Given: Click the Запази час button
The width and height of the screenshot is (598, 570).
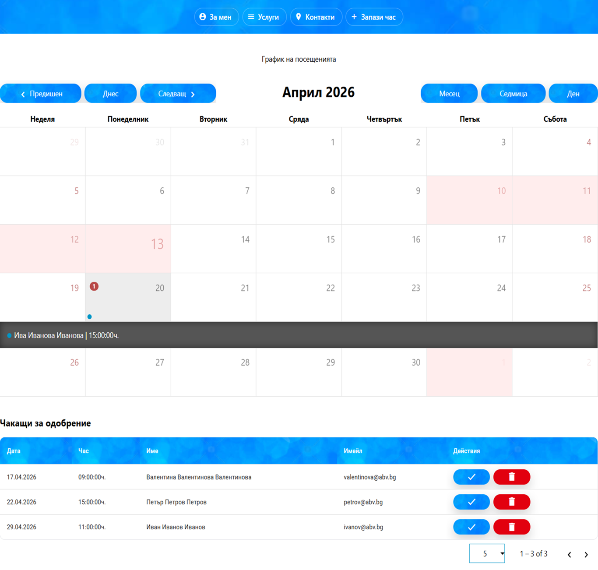Looking at the screenshot, I should 374,17.
